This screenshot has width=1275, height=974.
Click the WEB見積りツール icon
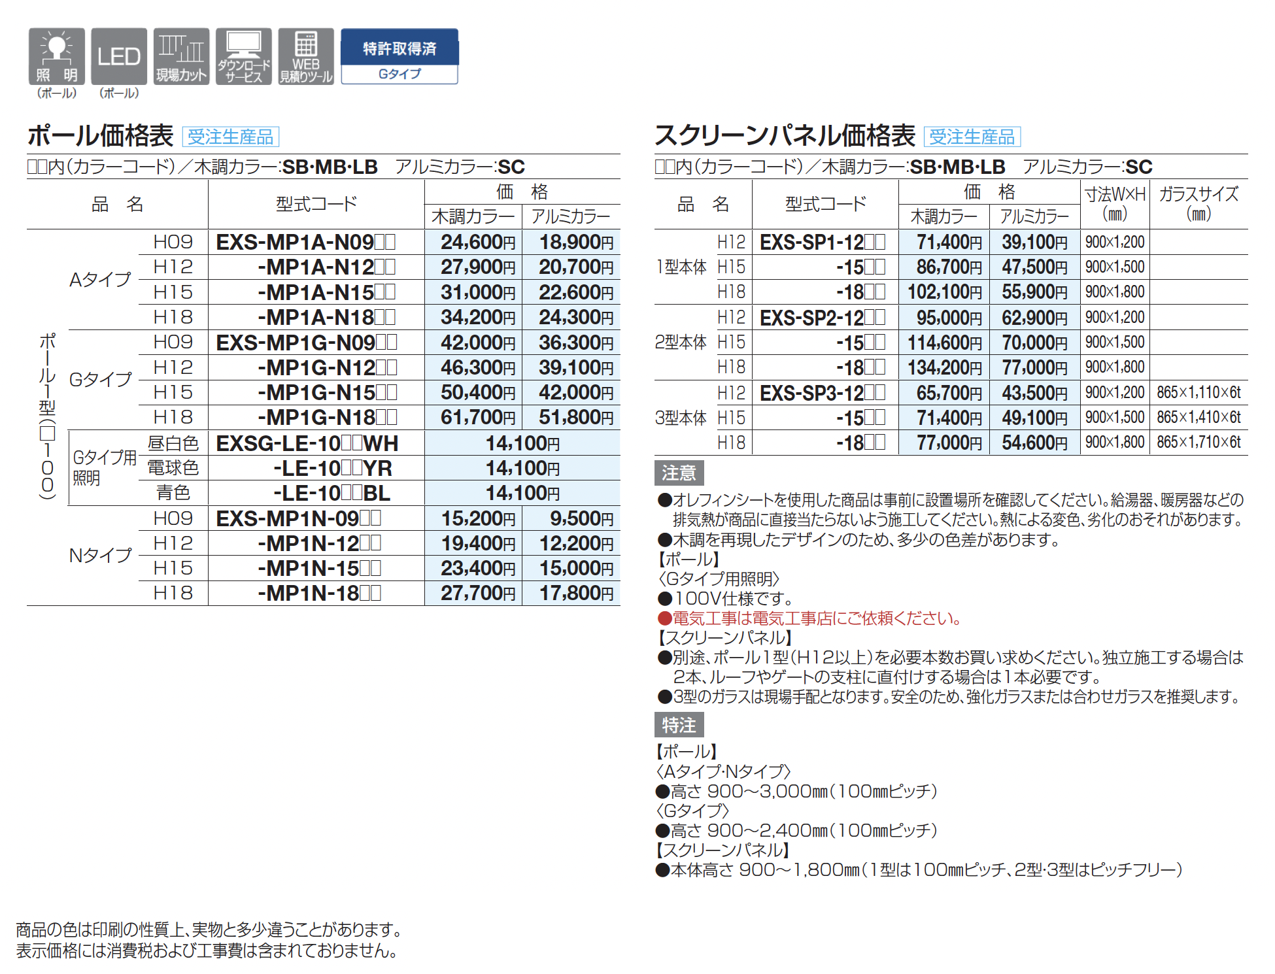(x=306, y=56)
